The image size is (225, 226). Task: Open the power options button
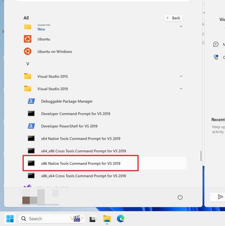click(x=180, y=197)
